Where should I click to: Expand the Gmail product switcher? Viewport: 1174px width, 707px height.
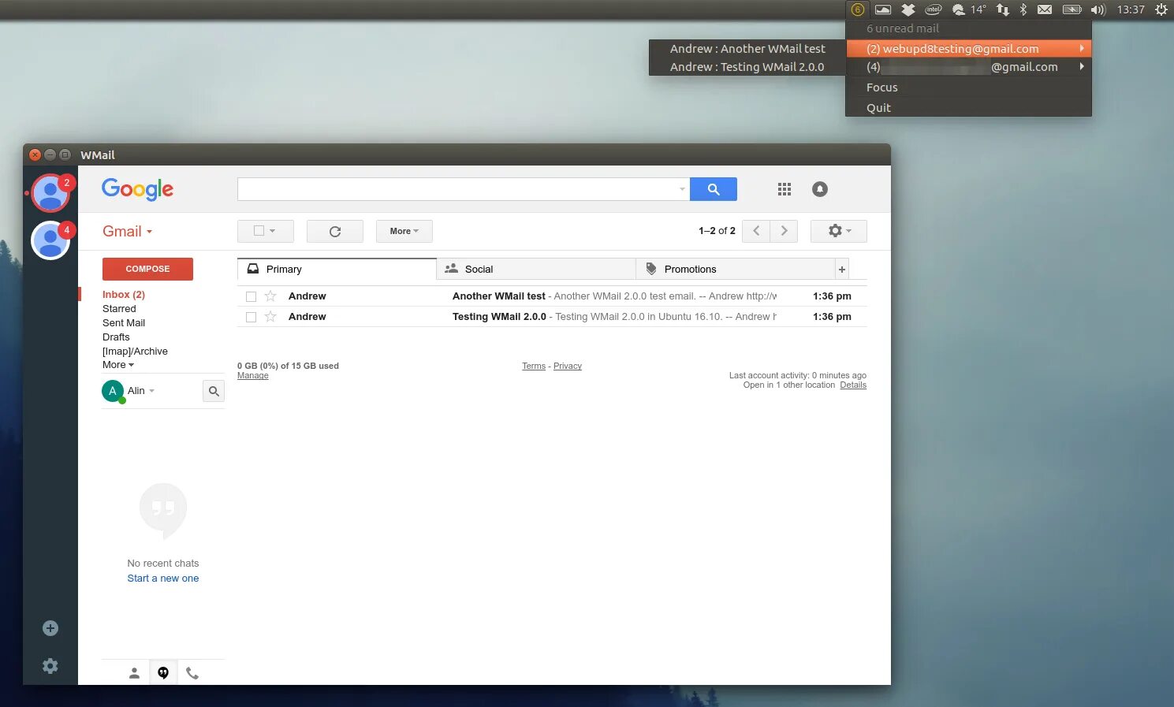pyautogui.click(x=127, y=231)
